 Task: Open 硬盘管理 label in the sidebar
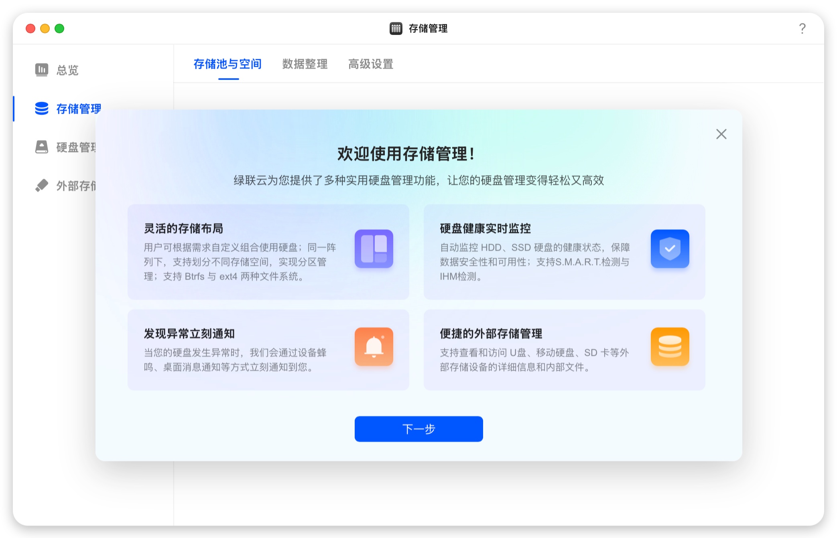tap(76, 147)
